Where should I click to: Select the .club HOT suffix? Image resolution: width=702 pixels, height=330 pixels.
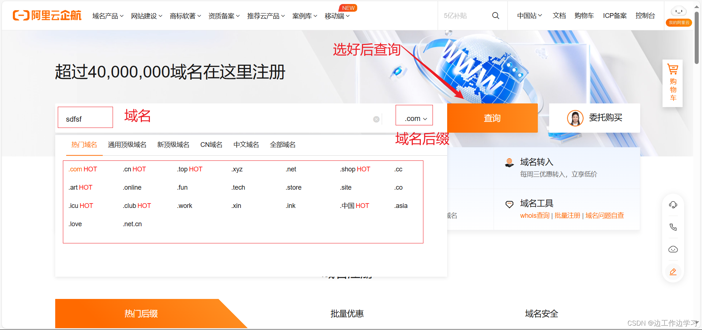coord(137,206)
